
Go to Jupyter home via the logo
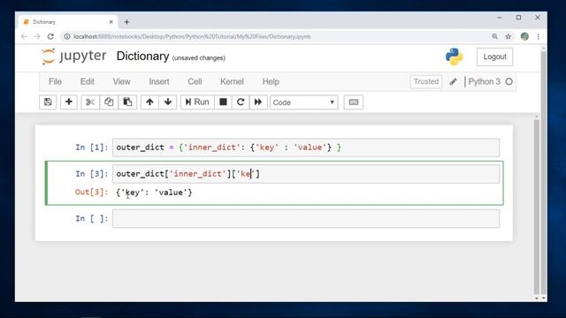click(x=74, y=57)
